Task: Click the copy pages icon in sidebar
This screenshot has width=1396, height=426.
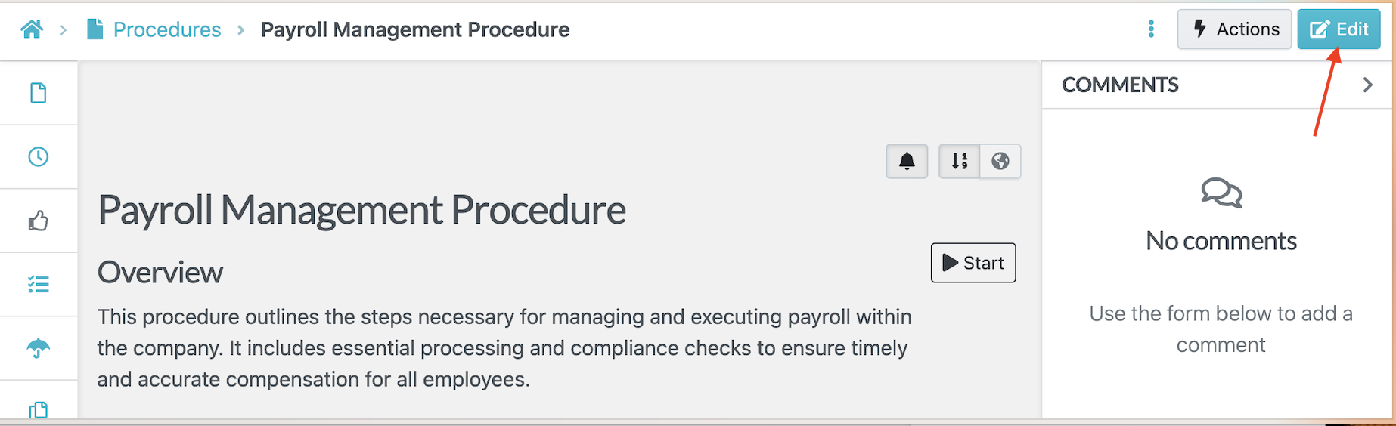Action: [x=39, y=410]
